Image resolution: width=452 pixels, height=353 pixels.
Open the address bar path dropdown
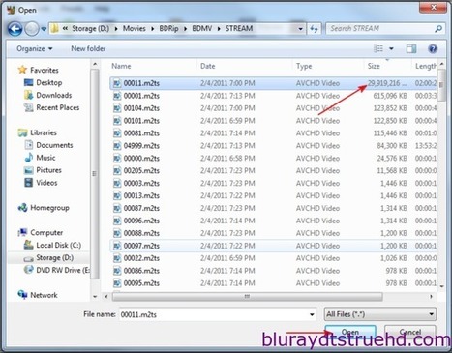pos(300,29)
